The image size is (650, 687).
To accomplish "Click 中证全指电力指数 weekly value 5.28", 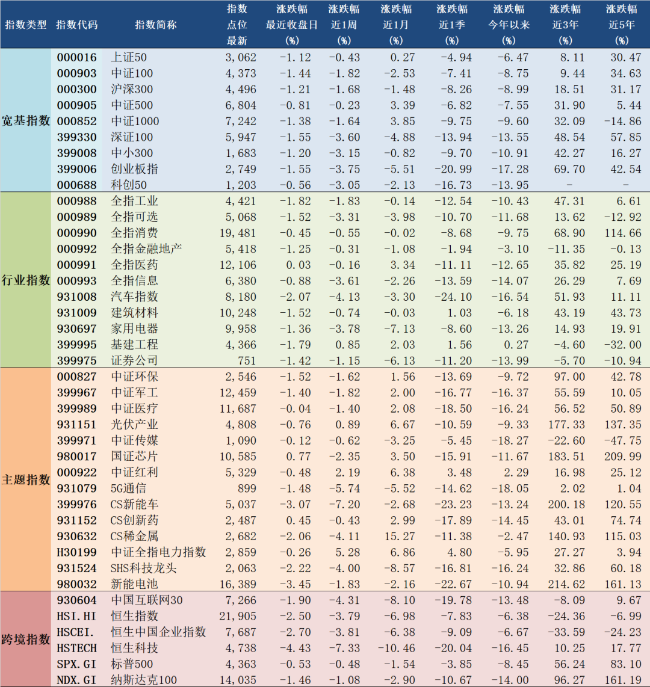I will tap(348, 552).
